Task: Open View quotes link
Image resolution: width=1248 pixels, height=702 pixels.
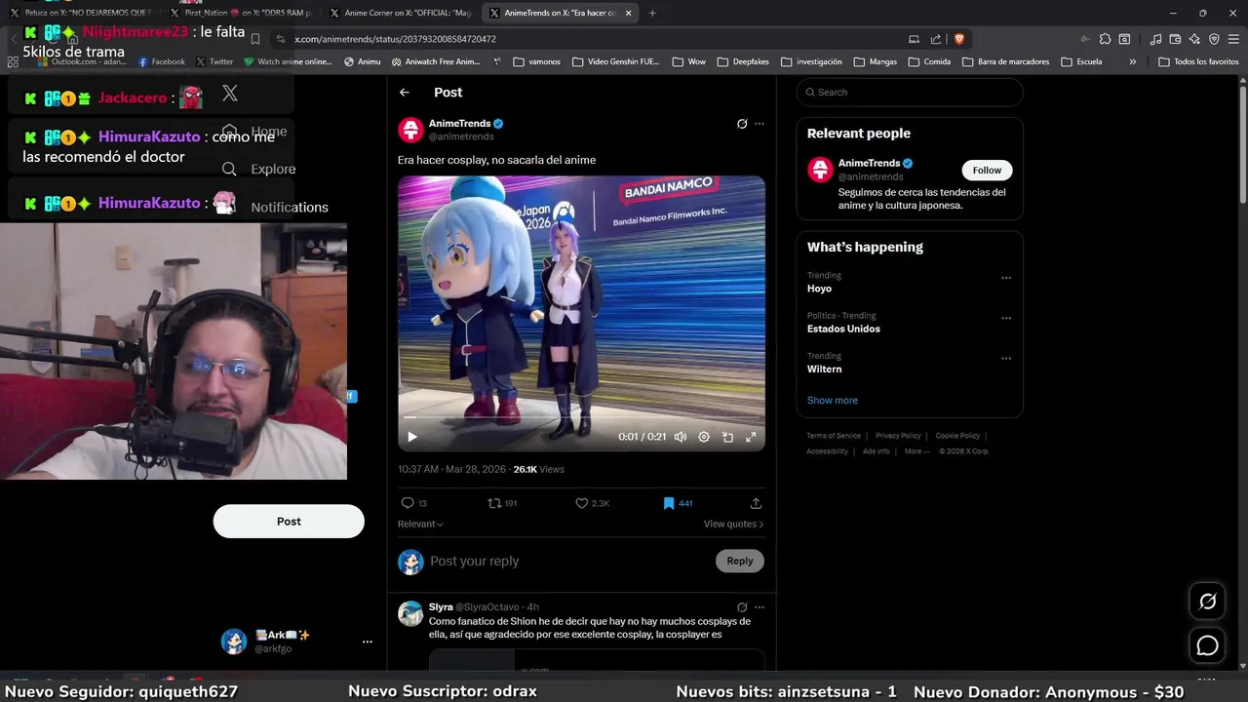Action: coord(733,524)
